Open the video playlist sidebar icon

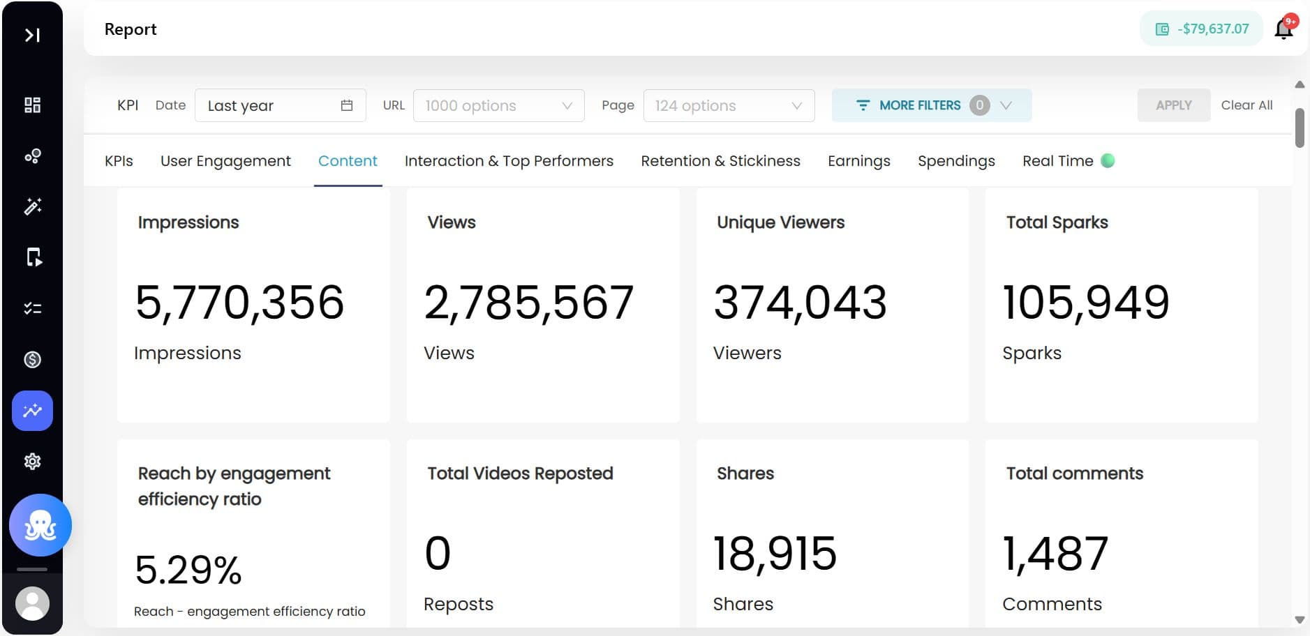point(32,257)
